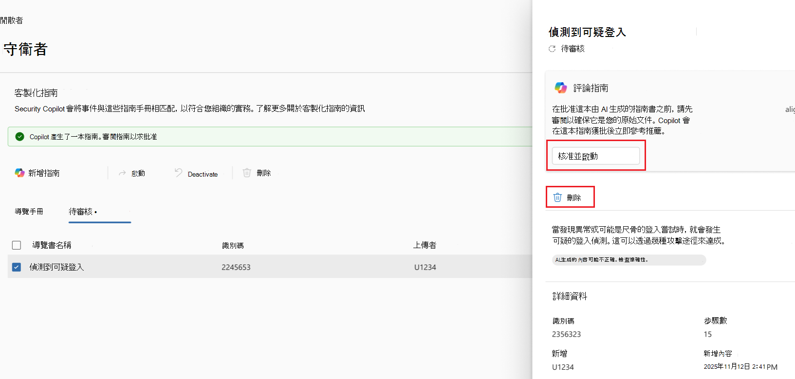
Task: Click the 導覽書名稱 column header
Action: tap(52, 245)
